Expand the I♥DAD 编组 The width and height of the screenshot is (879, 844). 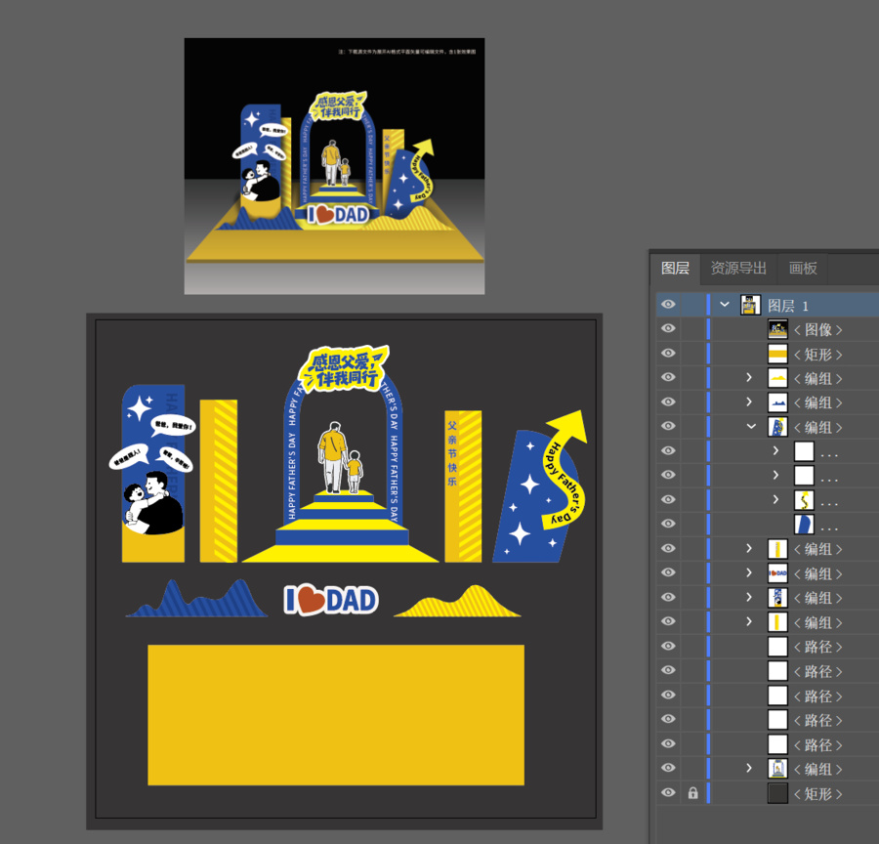click(749, 572)
